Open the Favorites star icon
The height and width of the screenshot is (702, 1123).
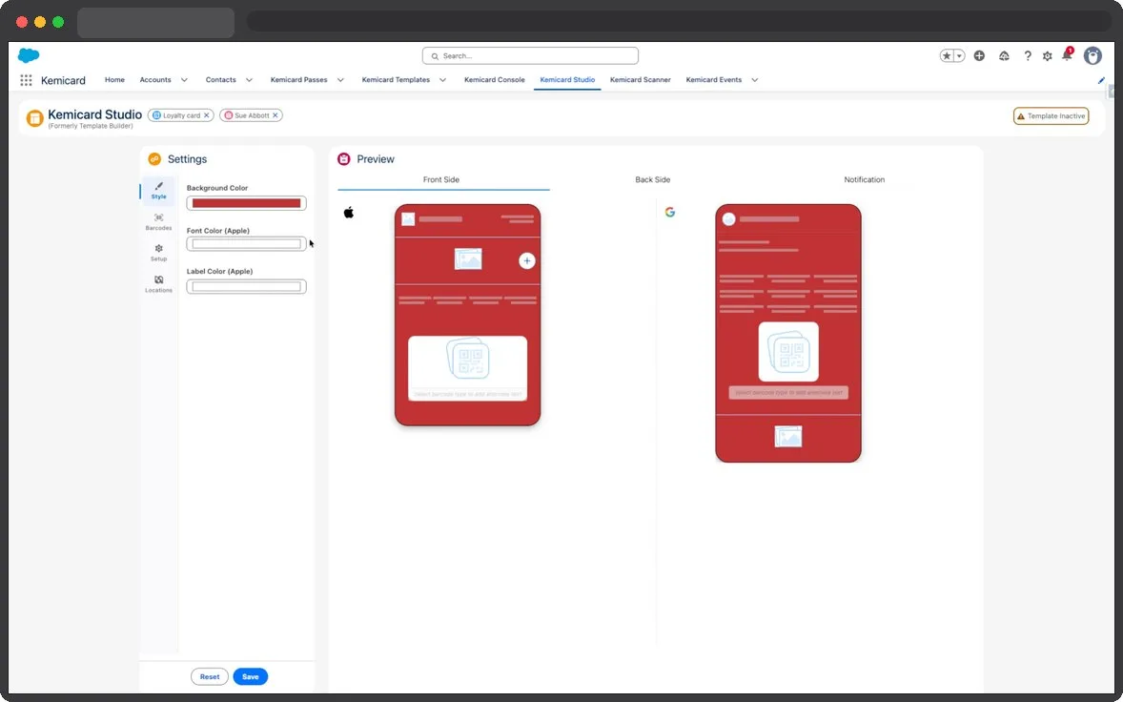click(x=946, y=56)
